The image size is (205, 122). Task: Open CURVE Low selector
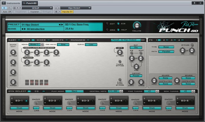[91, 44]
